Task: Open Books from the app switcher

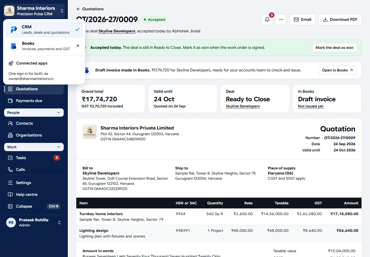Action: 44,46
